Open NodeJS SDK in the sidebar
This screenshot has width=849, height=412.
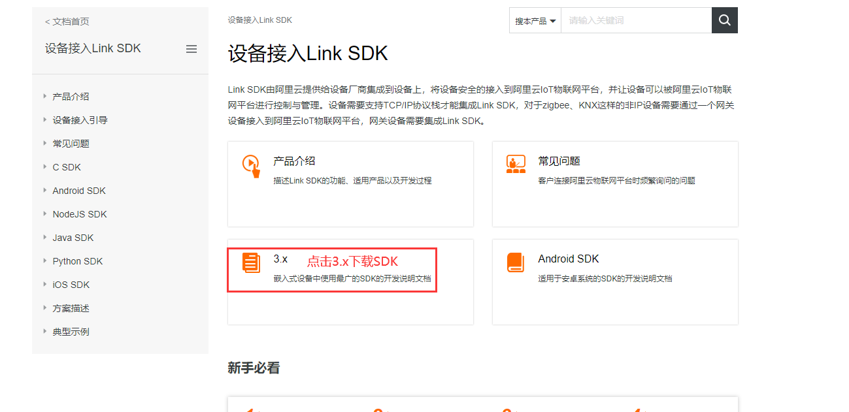(x=80, y=214)
